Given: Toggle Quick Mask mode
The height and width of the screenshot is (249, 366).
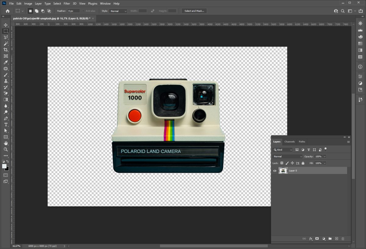Looking at the screenshot, I should 5,175.
